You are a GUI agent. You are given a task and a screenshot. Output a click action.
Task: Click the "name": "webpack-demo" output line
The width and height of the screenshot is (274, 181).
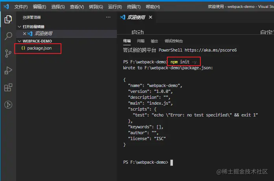pyautogui.click(x=155, y=86)
